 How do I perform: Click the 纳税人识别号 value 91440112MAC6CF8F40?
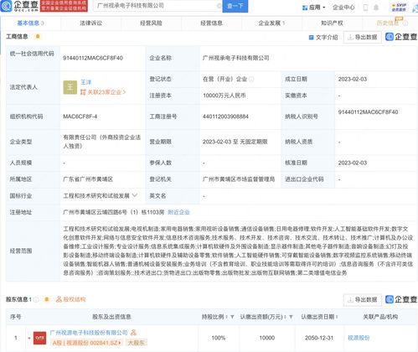point(368,112)
